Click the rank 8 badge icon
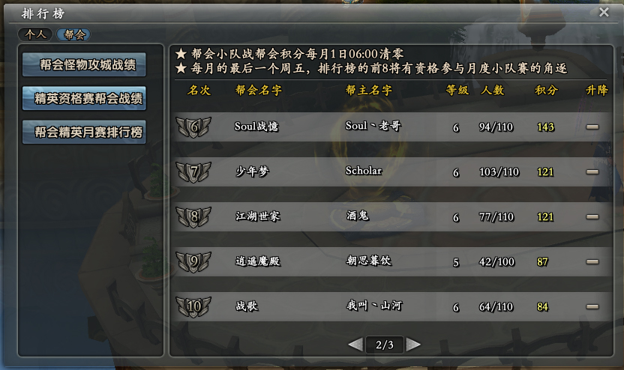Image resolution: width=624 pixels, height=370 pixels. (x=193, y=216)
